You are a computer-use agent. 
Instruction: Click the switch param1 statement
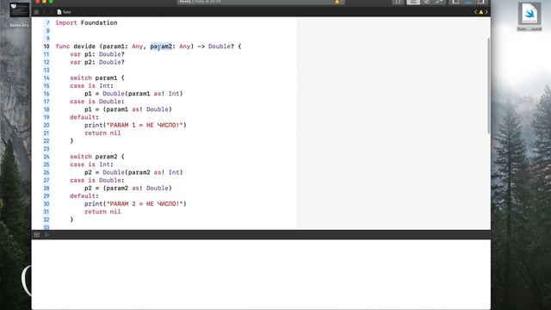tap(97, 77)
